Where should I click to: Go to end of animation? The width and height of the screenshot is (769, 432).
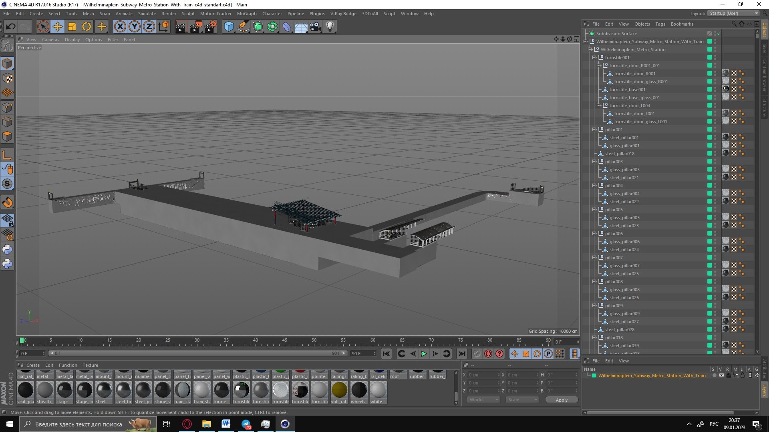click(x=462, y=354)
